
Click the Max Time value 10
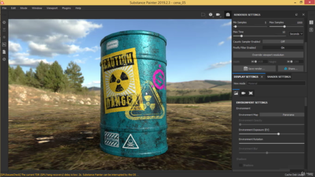283,32
